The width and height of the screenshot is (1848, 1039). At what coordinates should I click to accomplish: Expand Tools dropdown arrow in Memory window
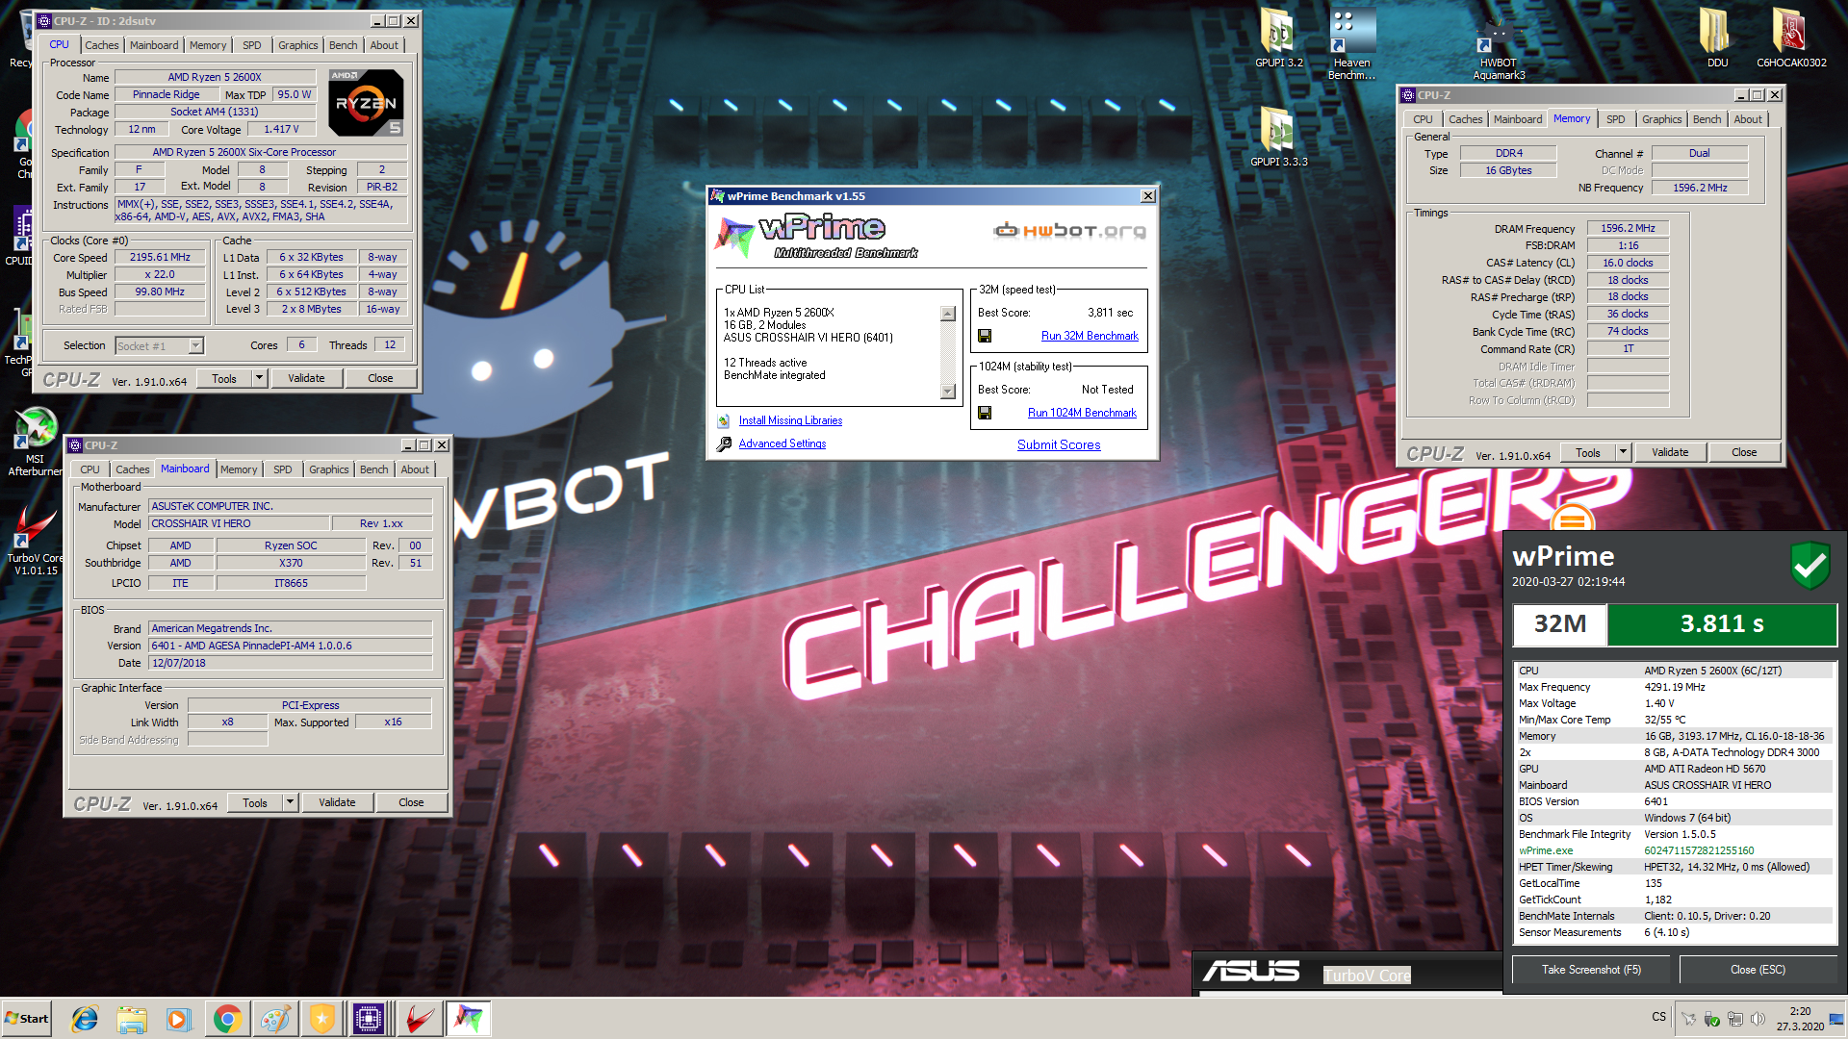(1623, 452)
